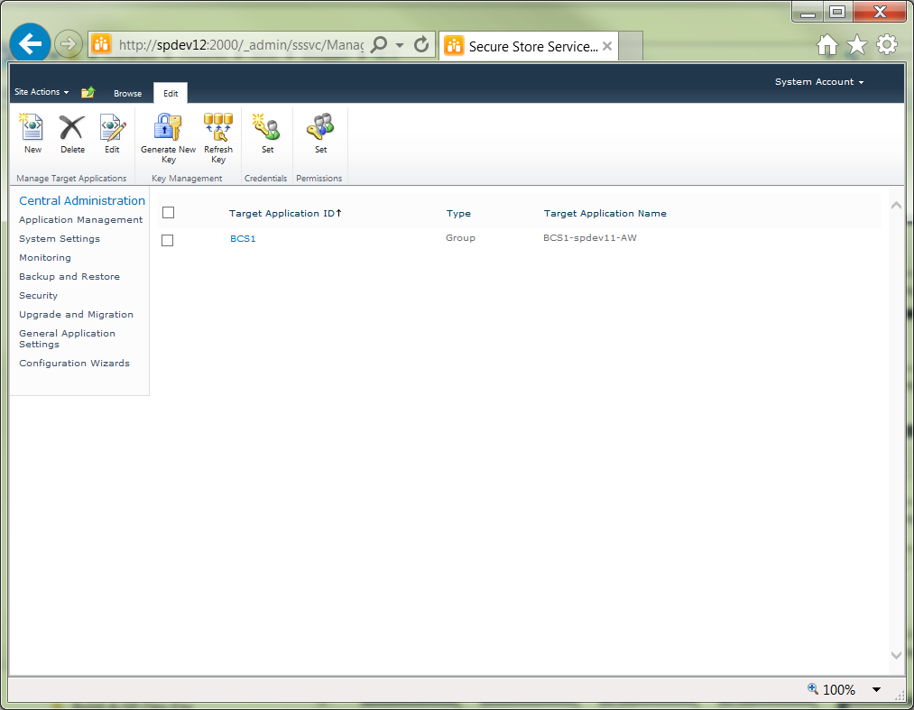The height and width of the screenshot is (710, 914).
Task: Click the Refresh Key icon
Action: click(x=218, y=127)
